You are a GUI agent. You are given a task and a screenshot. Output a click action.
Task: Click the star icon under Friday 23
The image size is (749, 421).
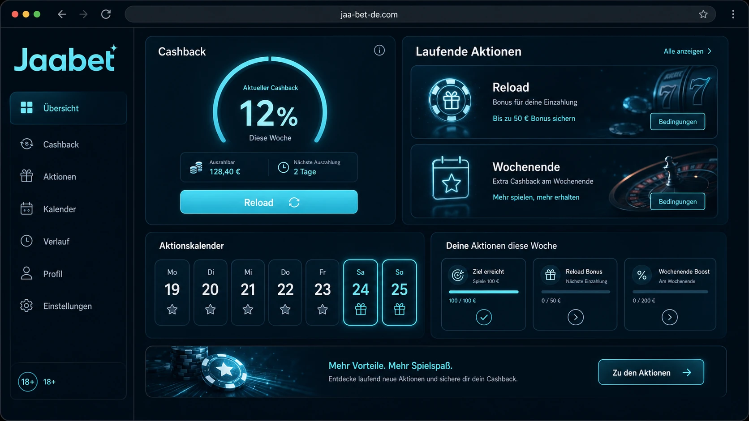point(323,309)
